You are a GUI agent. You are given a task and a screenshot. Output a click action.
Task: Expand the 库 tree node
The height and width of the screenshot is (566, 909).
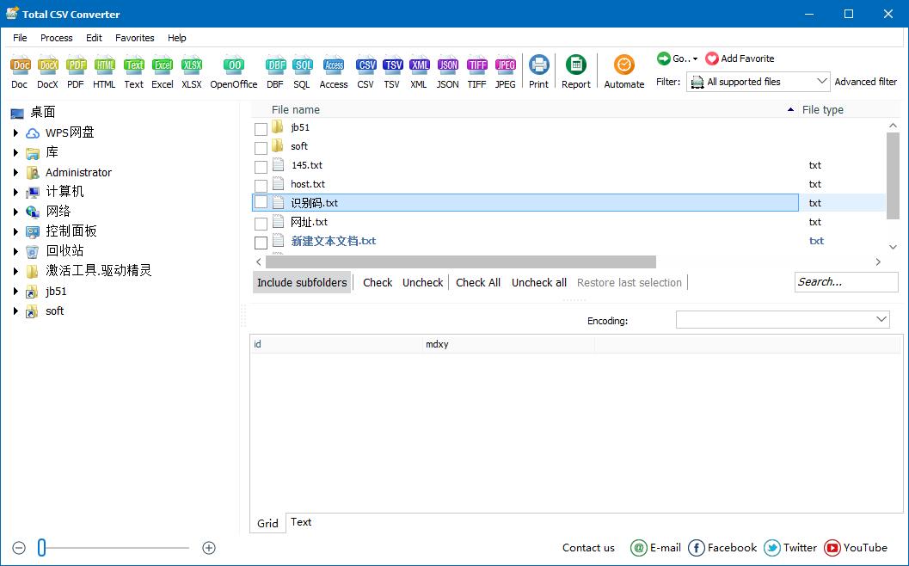tap(15, 152)
